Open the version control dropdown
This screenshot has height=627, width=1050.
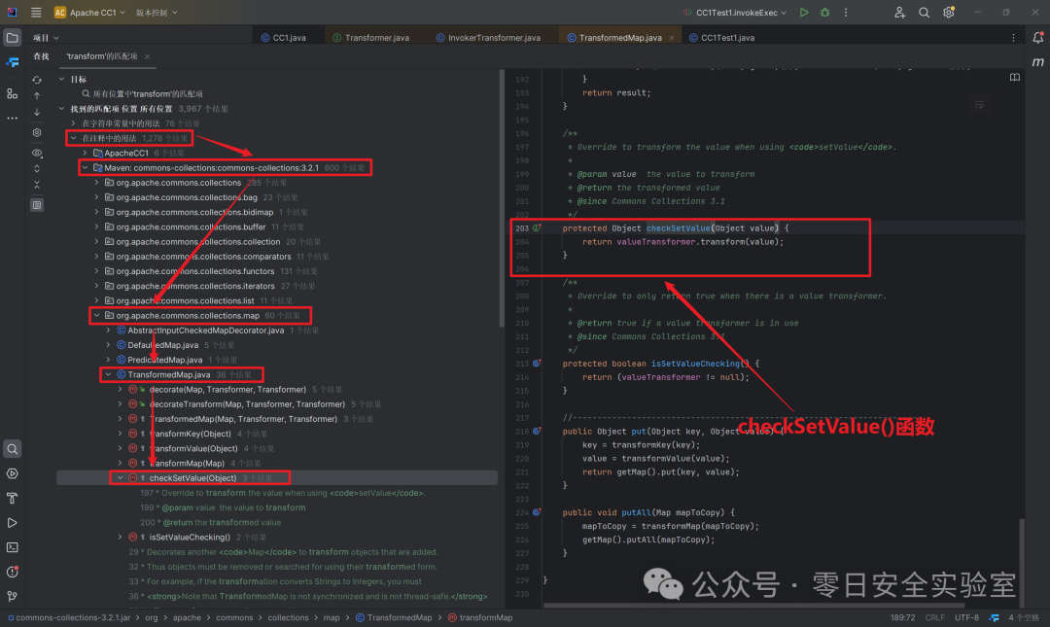click(x=157, y=12)
